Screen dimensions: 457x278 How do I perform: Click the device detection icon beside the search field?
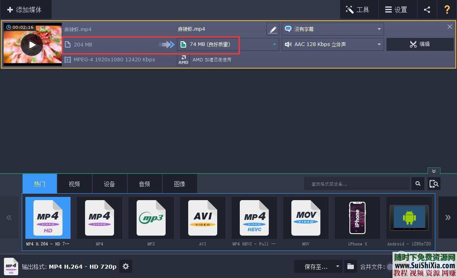click(434, 184)
